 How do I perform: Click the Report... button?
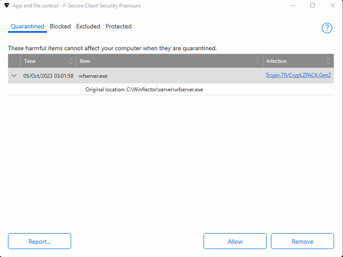[40, 241]
